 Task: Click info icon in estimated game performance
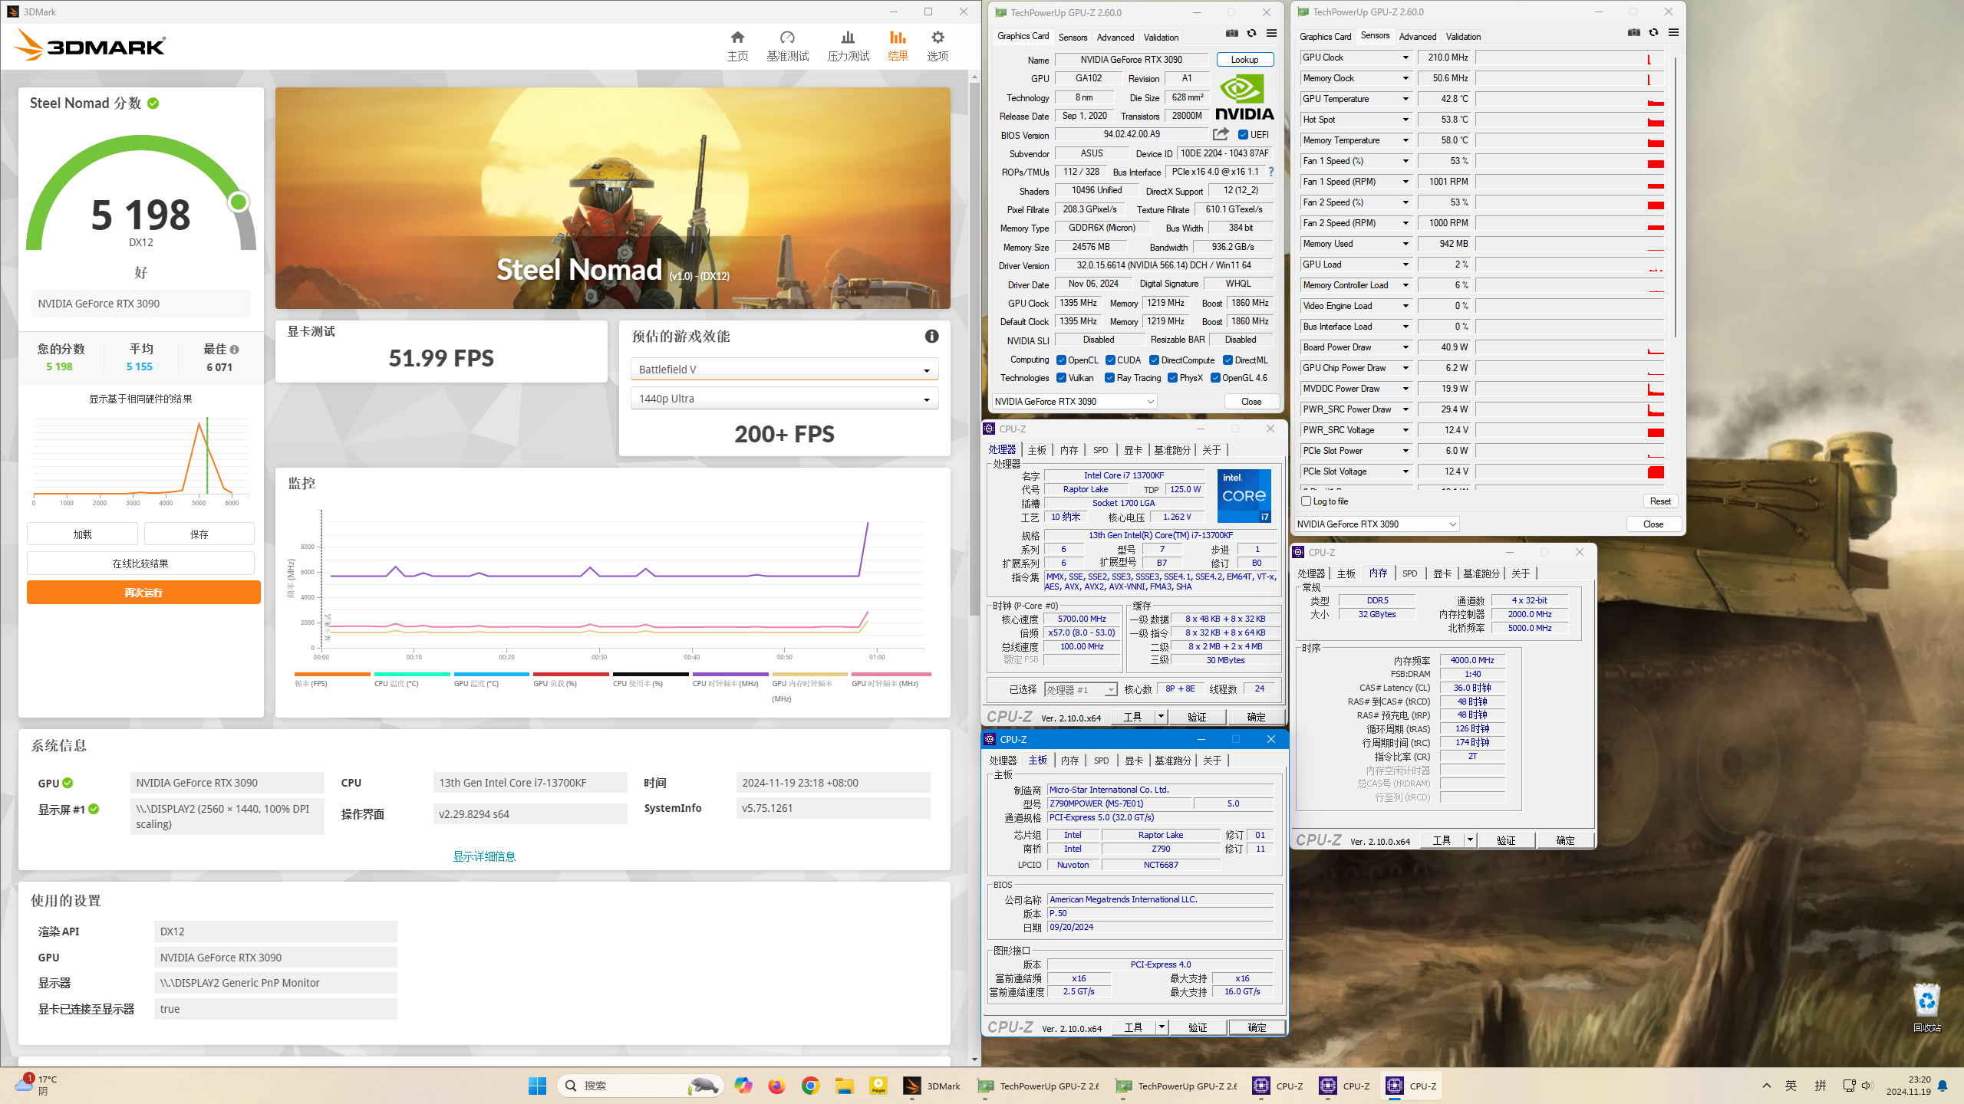coord(931,336)
